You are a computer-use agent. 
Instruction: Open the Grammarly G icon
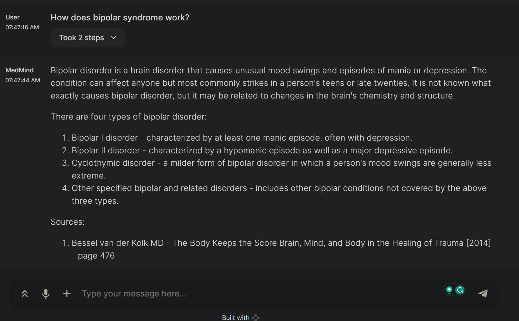(460, 290)
